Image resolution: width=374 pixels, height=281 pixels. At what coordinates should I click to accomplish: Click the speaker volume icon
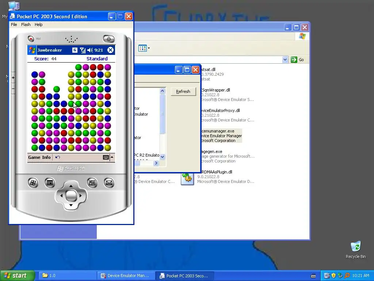pyautogui.click(x=90, y=50)
